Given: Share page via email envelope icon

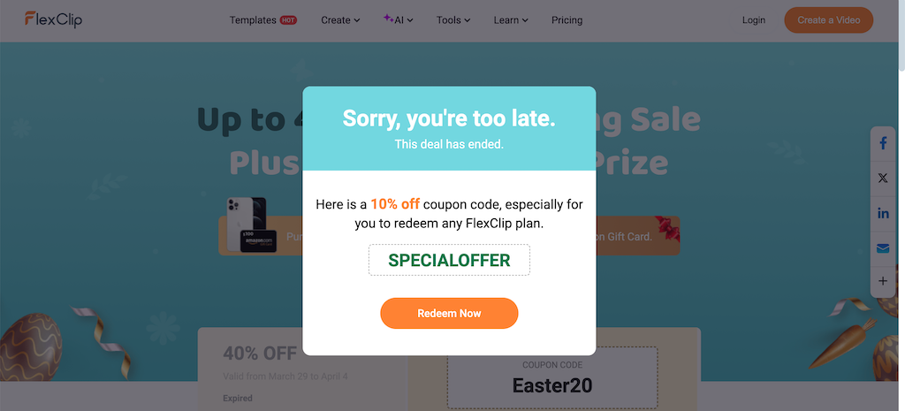Looking at the screenshot, I should 883,248.
